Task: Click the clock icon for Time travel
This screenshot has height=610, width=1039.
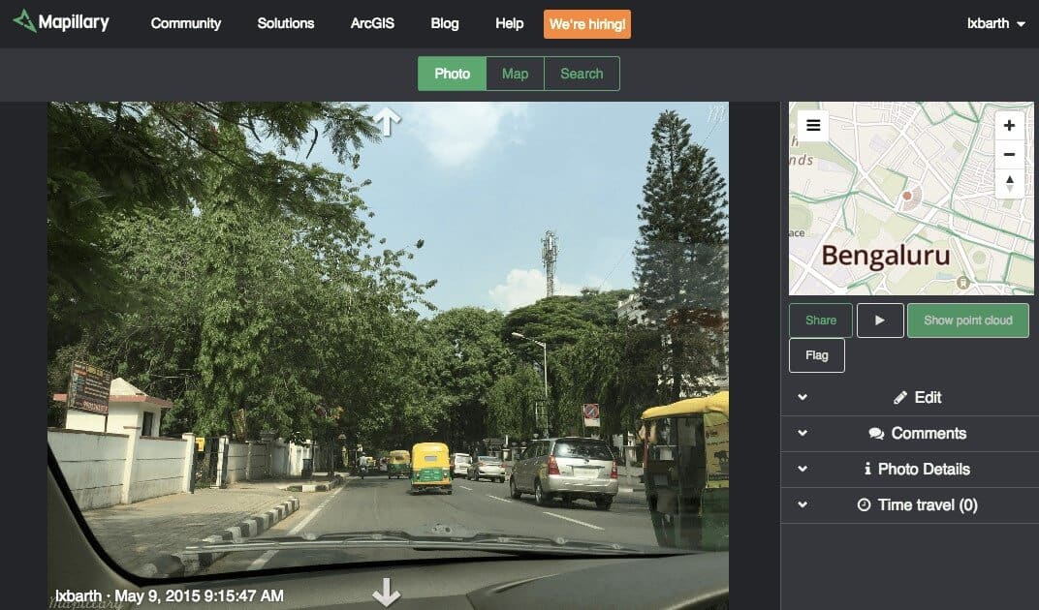Action: (x=864, y=504)
